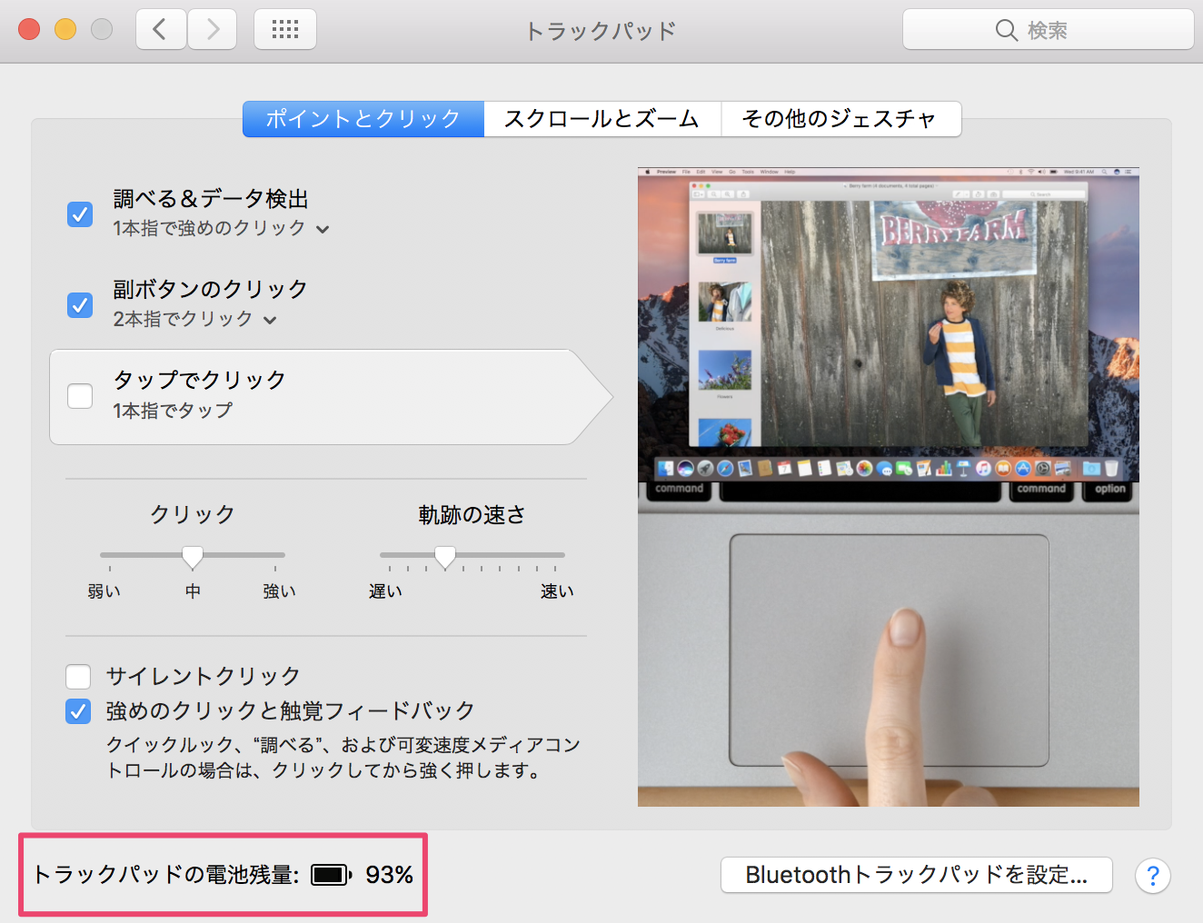The width and height of the screenshot is (1203, 923).
Task: Click the back navigation arrow
Action: click(161, 28)
